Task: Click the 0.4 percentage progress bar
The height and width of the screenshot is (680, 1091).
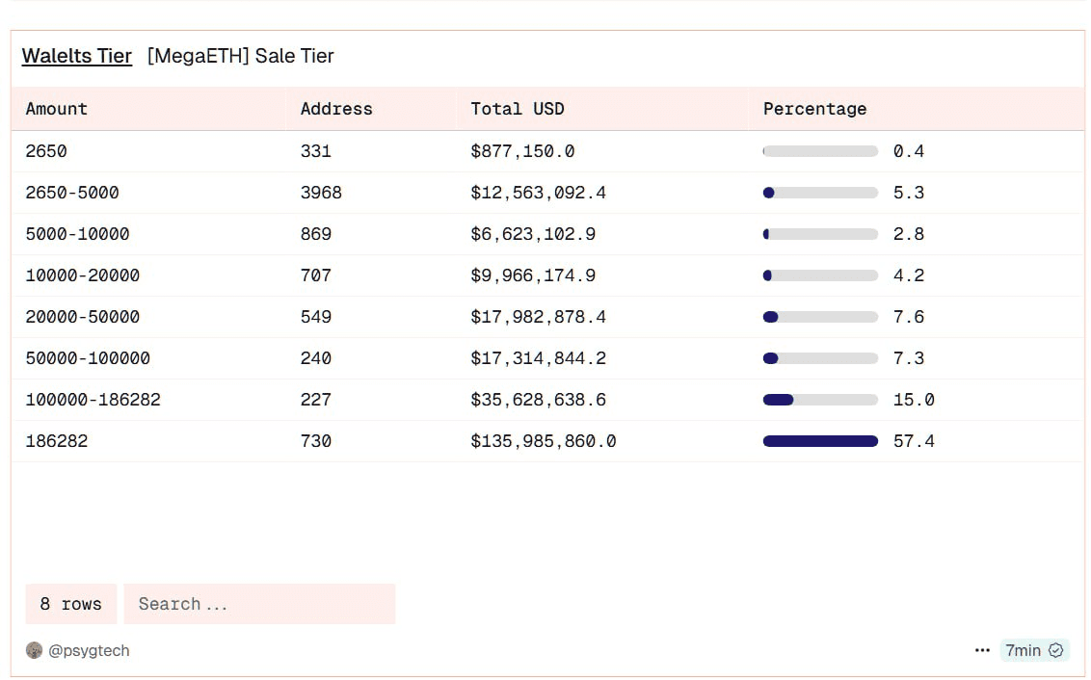Action: click(820, 151)
